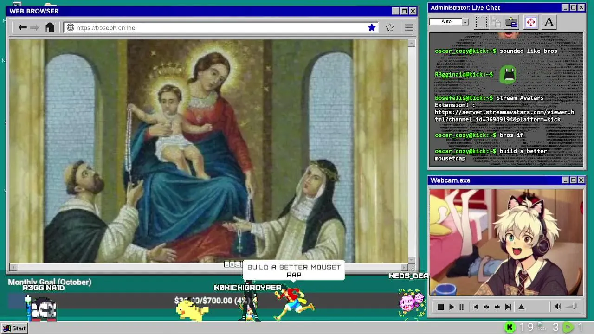The width and height of the screenshot is (594, 334).
Task: Click the yellow Pikachu avatar
Action: click(192, 310)
